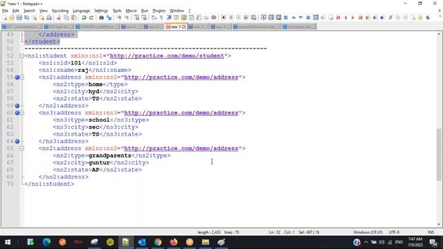Viewport: 443px width, 249px height.
Task: Remove the bookmark on line 59
Action: [x=17, y=106]
